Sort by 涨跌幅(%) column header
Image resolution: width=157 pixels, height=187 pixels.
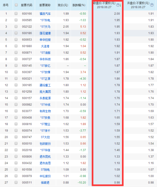click(x=79, y=5)
